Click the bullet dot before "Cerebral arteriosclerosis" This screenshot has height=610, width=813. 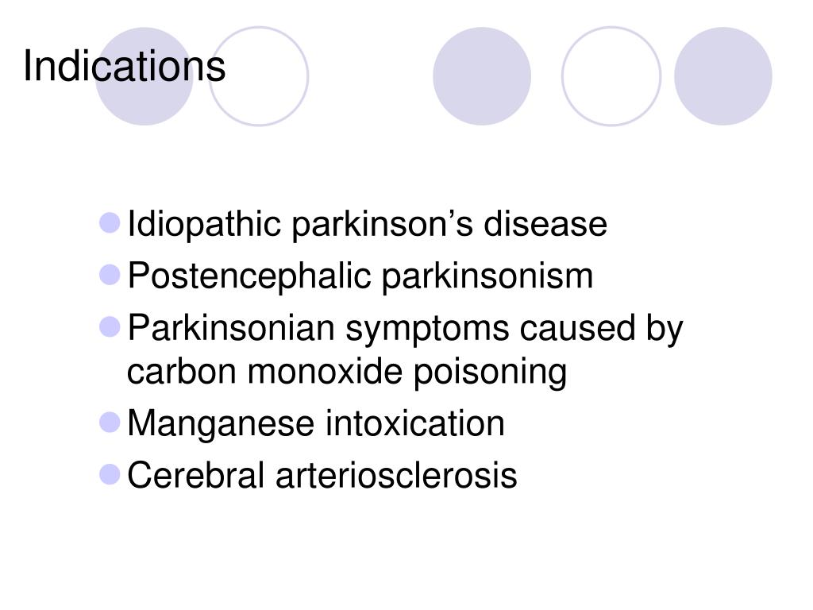110,474
